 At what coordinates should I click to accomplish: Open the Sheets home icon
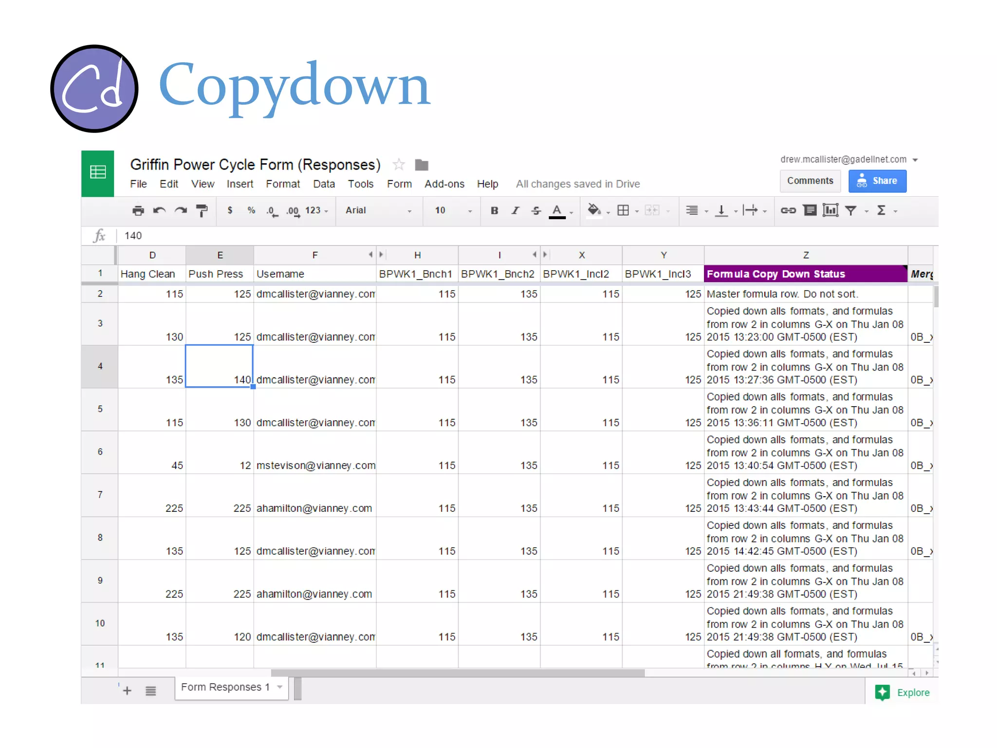97,173
